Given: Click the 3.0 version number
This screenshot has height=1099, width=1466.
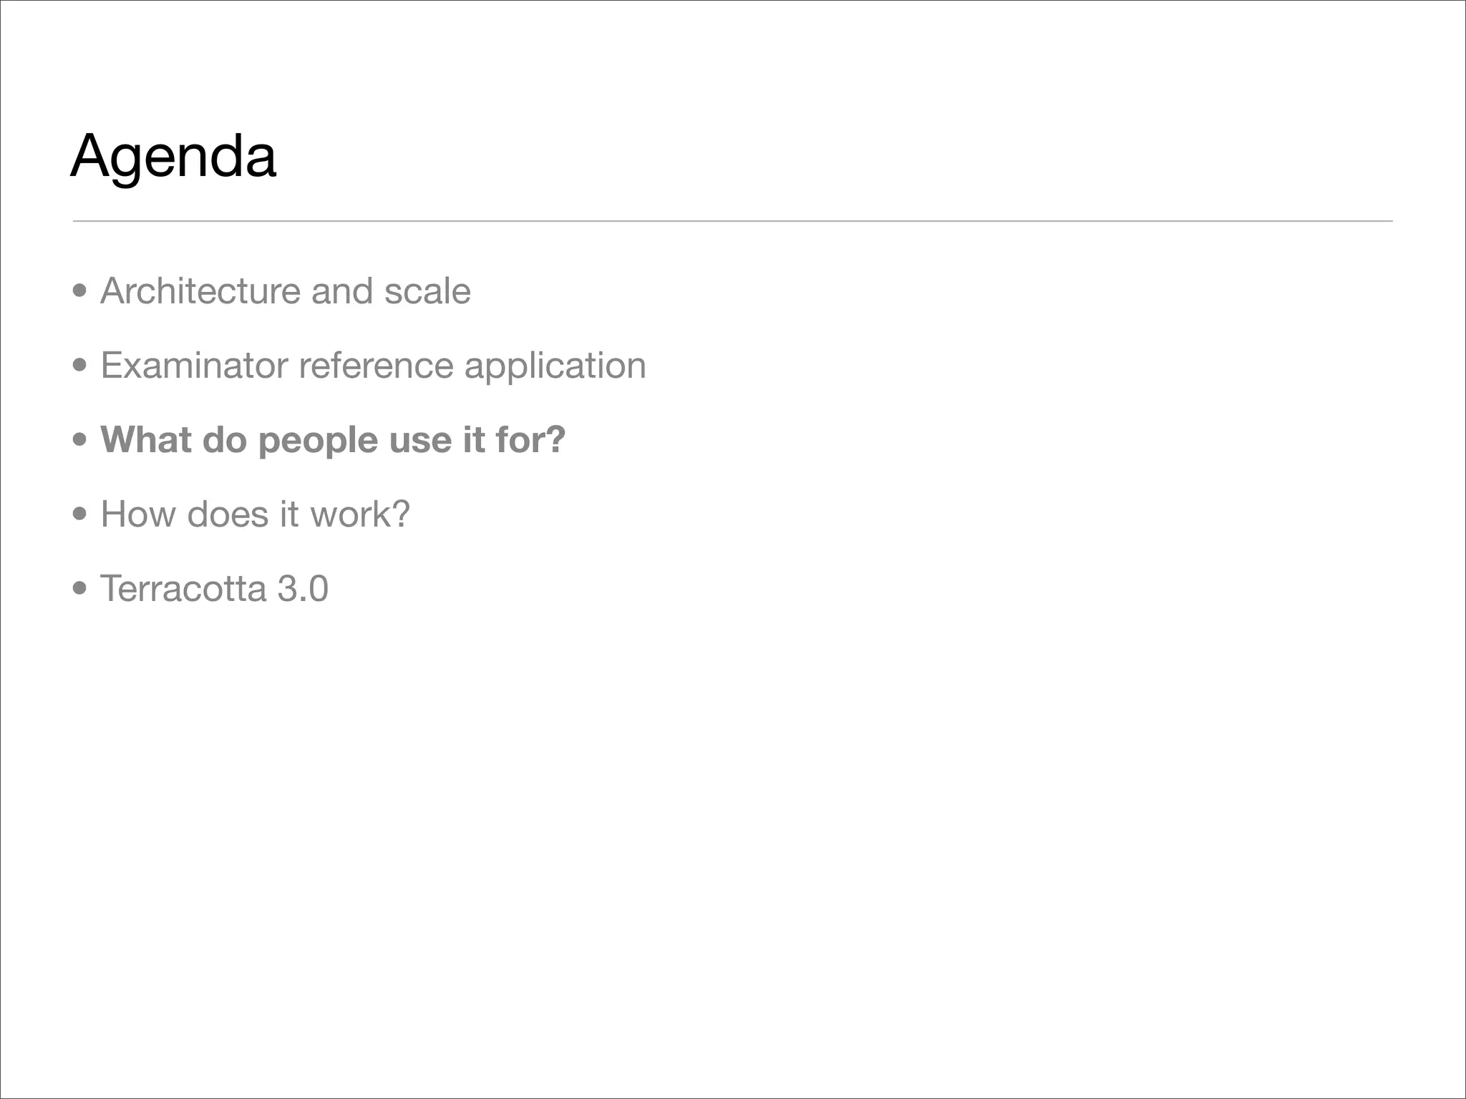Looking at the screenshot, I should pos(303,589).
